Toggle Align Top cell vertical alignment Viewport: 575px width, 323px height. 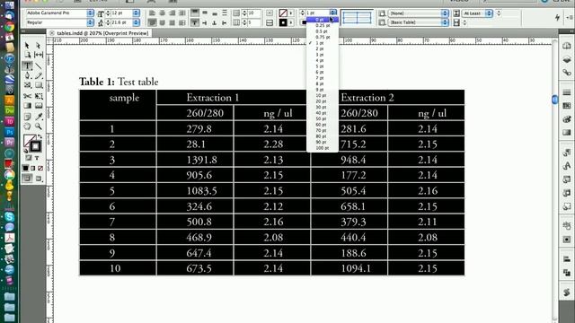pos(195,13)
